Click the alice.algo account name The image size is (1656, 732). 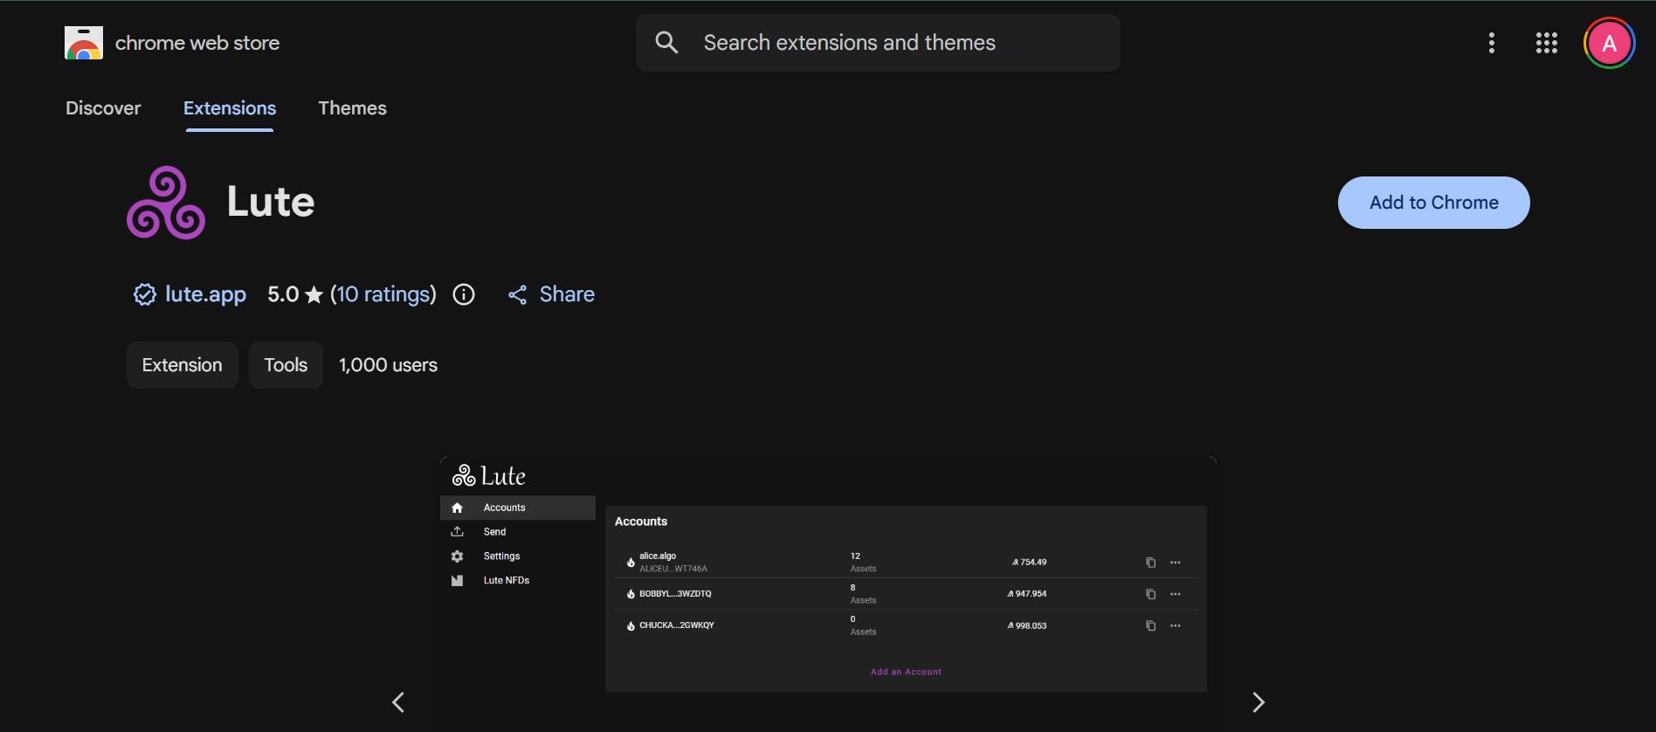coord(658,556)
